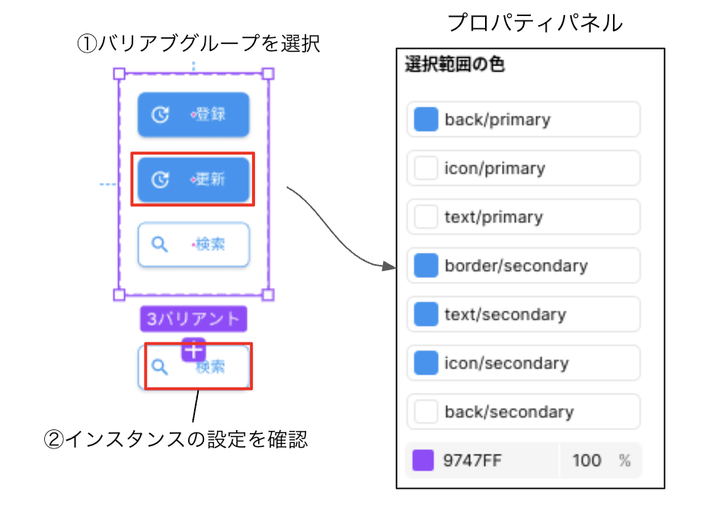Select the back/secondary color row
Screen dimensions: 712x507
(524, 412)
